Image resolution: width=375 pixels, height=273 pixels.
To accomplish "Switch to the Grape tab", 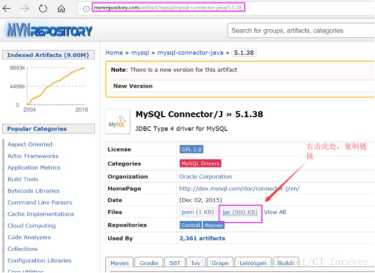I will [x=220, y=263].
